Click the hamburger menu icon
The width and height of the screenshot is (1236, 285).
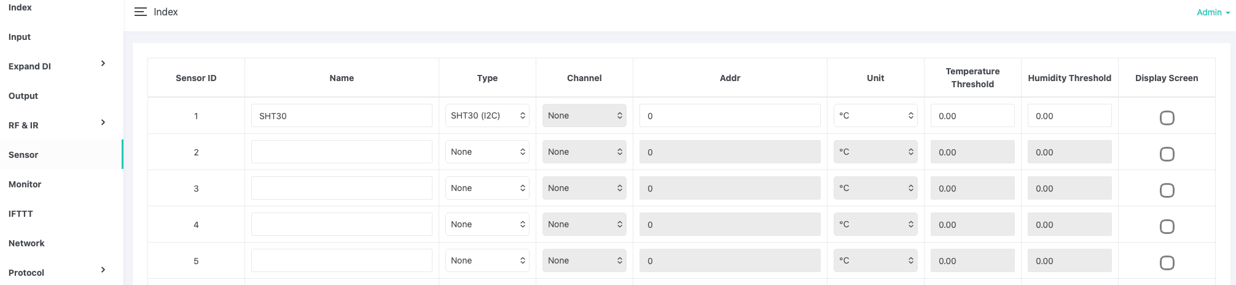140,12
